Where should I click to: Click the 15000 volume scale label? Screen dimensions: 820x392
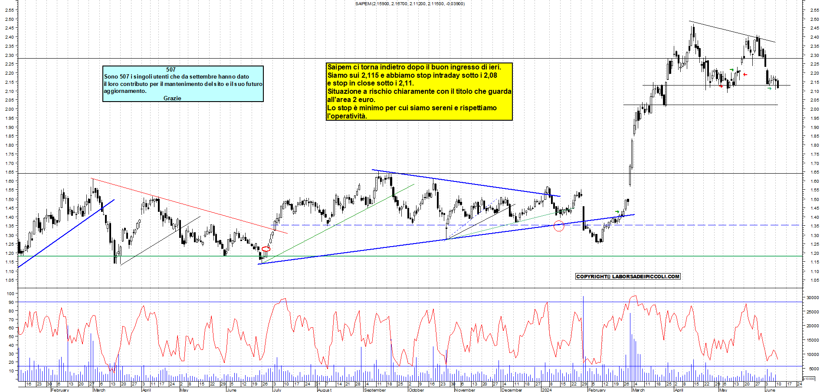pos(813,340)
